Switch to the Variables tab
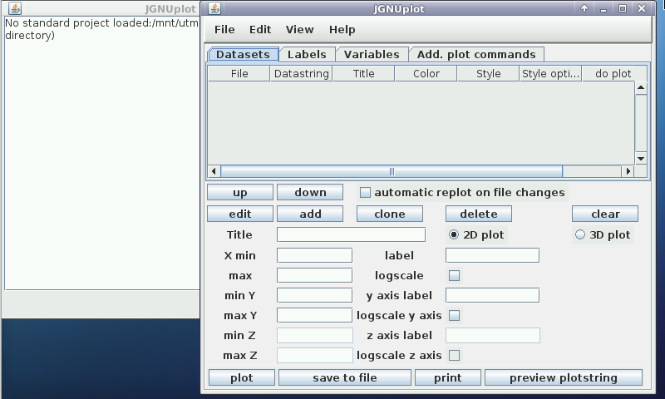 (372, 54)
